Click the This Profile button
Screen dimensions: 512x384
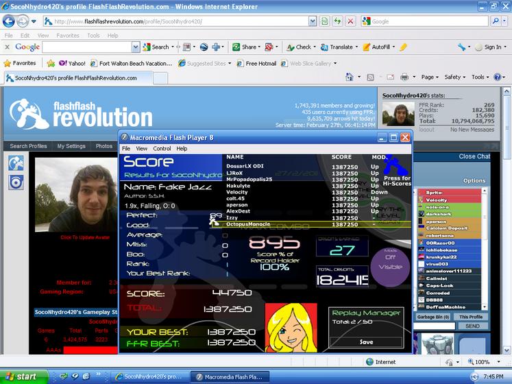(470, 317)
